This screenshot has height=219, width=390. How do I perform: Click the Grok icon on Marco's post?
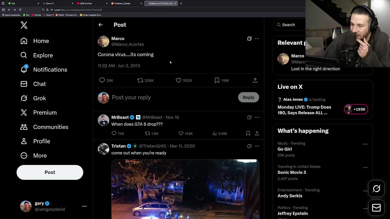click(249, 39)
